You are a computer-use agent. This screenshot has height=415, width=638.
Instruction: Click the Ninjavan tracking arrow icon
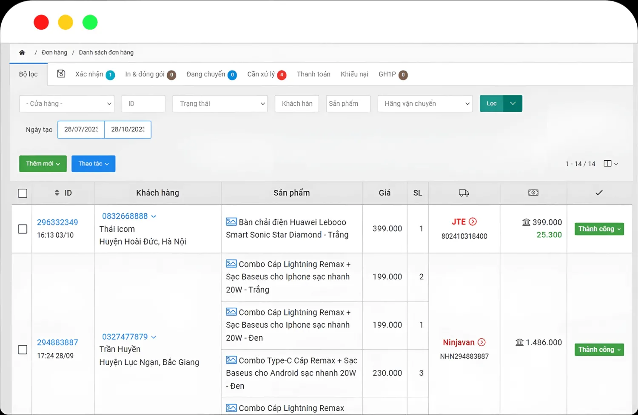[x=481, y=342]
